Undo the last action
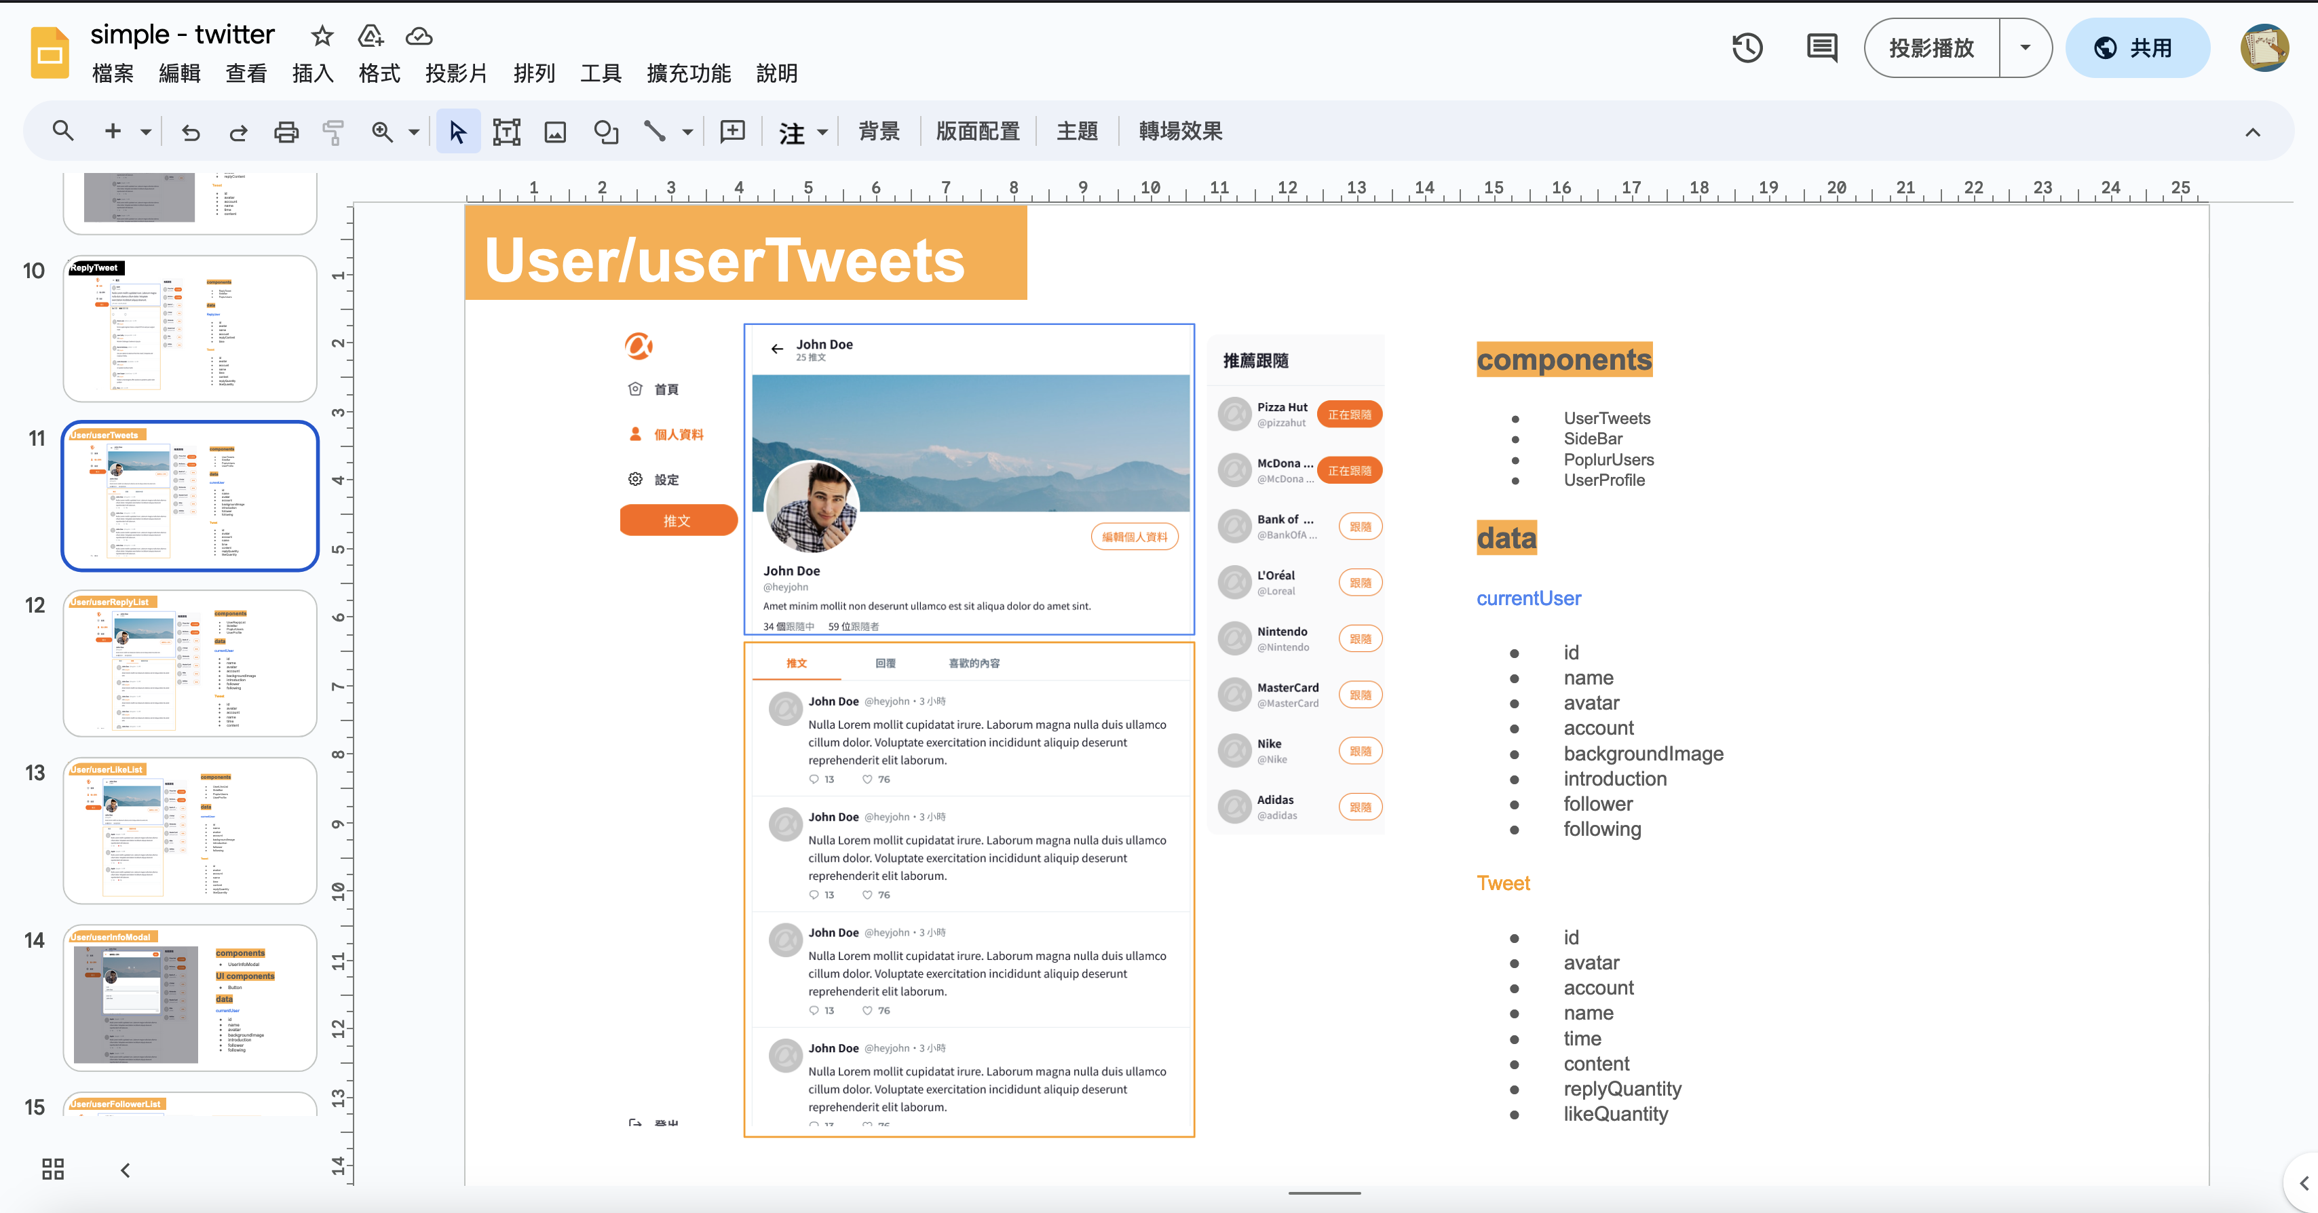Screen dimensions: 2318x1213 (190, 130)
